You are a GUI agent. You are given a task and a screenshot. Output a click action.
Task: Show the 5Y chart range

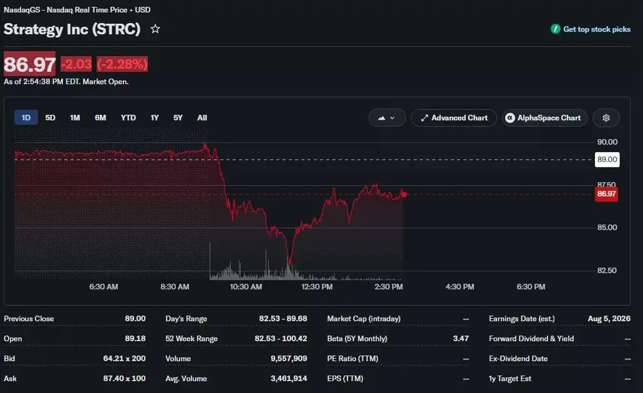178,118
